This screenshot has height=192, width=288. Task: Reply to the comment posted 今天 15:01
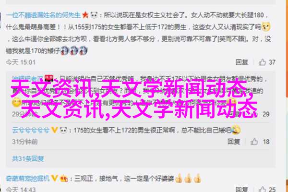pyautogui.click(x=242, y=62)
